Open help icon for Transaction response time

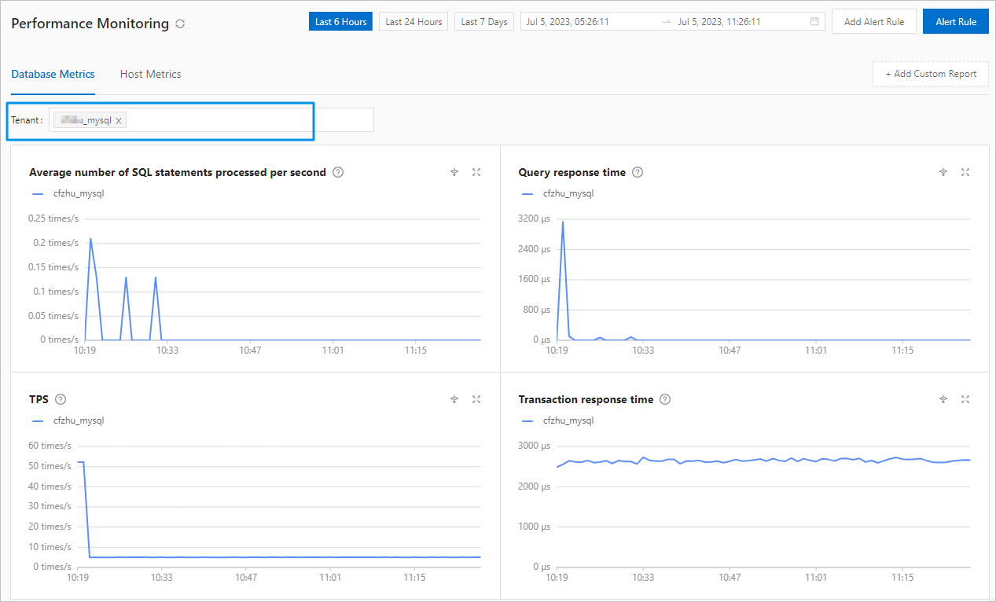665,399
